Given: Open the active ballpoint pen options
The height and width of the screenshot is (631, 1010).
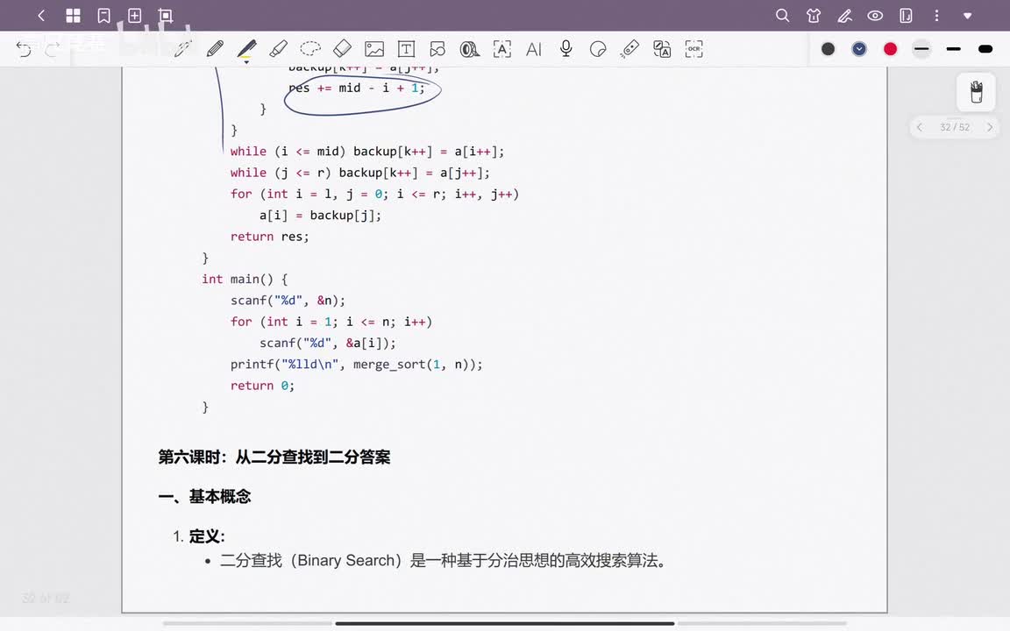Looking at the screenshot, I should click(x=246, y=50).
